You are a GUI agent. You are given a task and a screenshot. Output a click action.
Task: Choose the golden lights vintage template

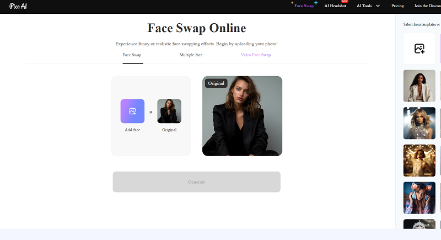pos(420,161)
